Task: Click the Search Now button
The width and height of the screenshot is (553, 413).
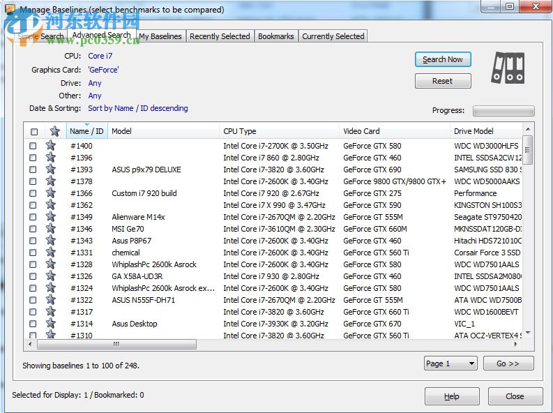Action: click(443, 59)
